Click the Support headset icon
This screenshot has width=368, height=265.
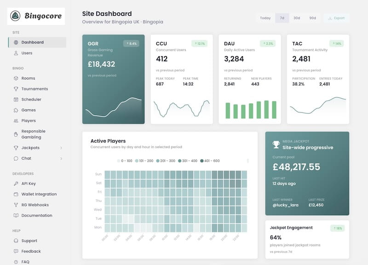point(16,241)
